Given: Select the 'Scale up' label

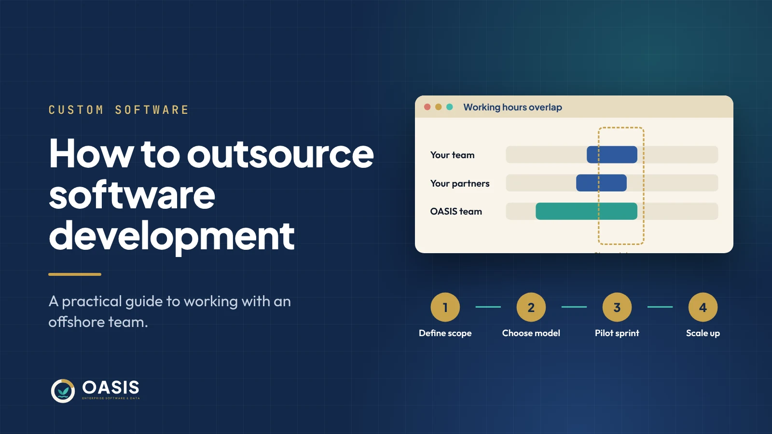Looking at the screenshot, I should pos(703,333).
